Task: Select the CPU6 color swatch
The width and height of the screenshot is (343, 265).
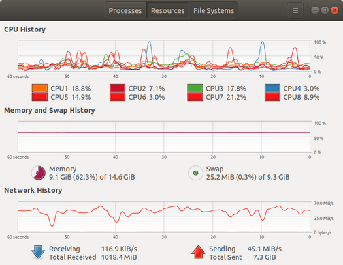Action: click(118, 97)
